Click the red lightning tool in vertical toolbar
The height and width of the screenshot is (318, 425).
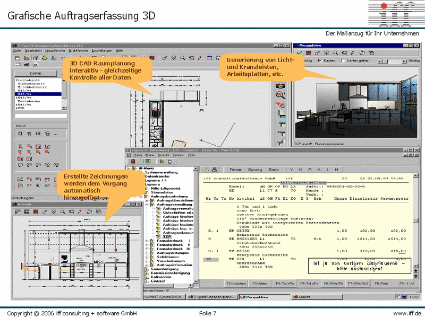click(x=280, y=104)
